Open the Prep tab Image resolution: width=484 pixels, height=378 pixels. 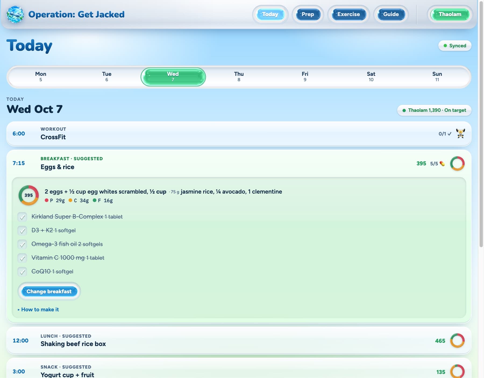coord(308,14)
